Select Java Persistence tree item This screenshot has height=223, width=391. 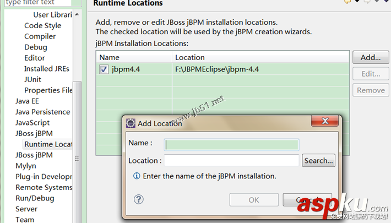pyautogui.click(x=42, y=112)
